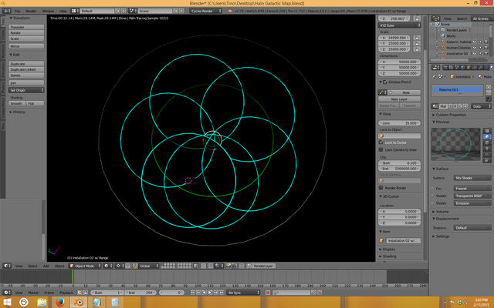The width and height of the screenshot is (494, 308).
Task: Open Firefox from the taskbar
Action: tap(60, 303)
